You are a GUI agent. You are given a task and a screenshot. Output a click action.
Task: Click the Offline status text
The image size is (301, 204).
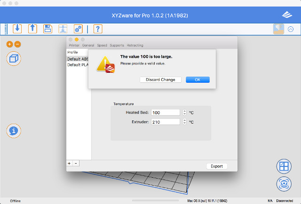coord(16,201)
